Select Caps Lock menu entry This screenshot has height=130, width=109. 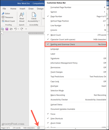[76, 81]
